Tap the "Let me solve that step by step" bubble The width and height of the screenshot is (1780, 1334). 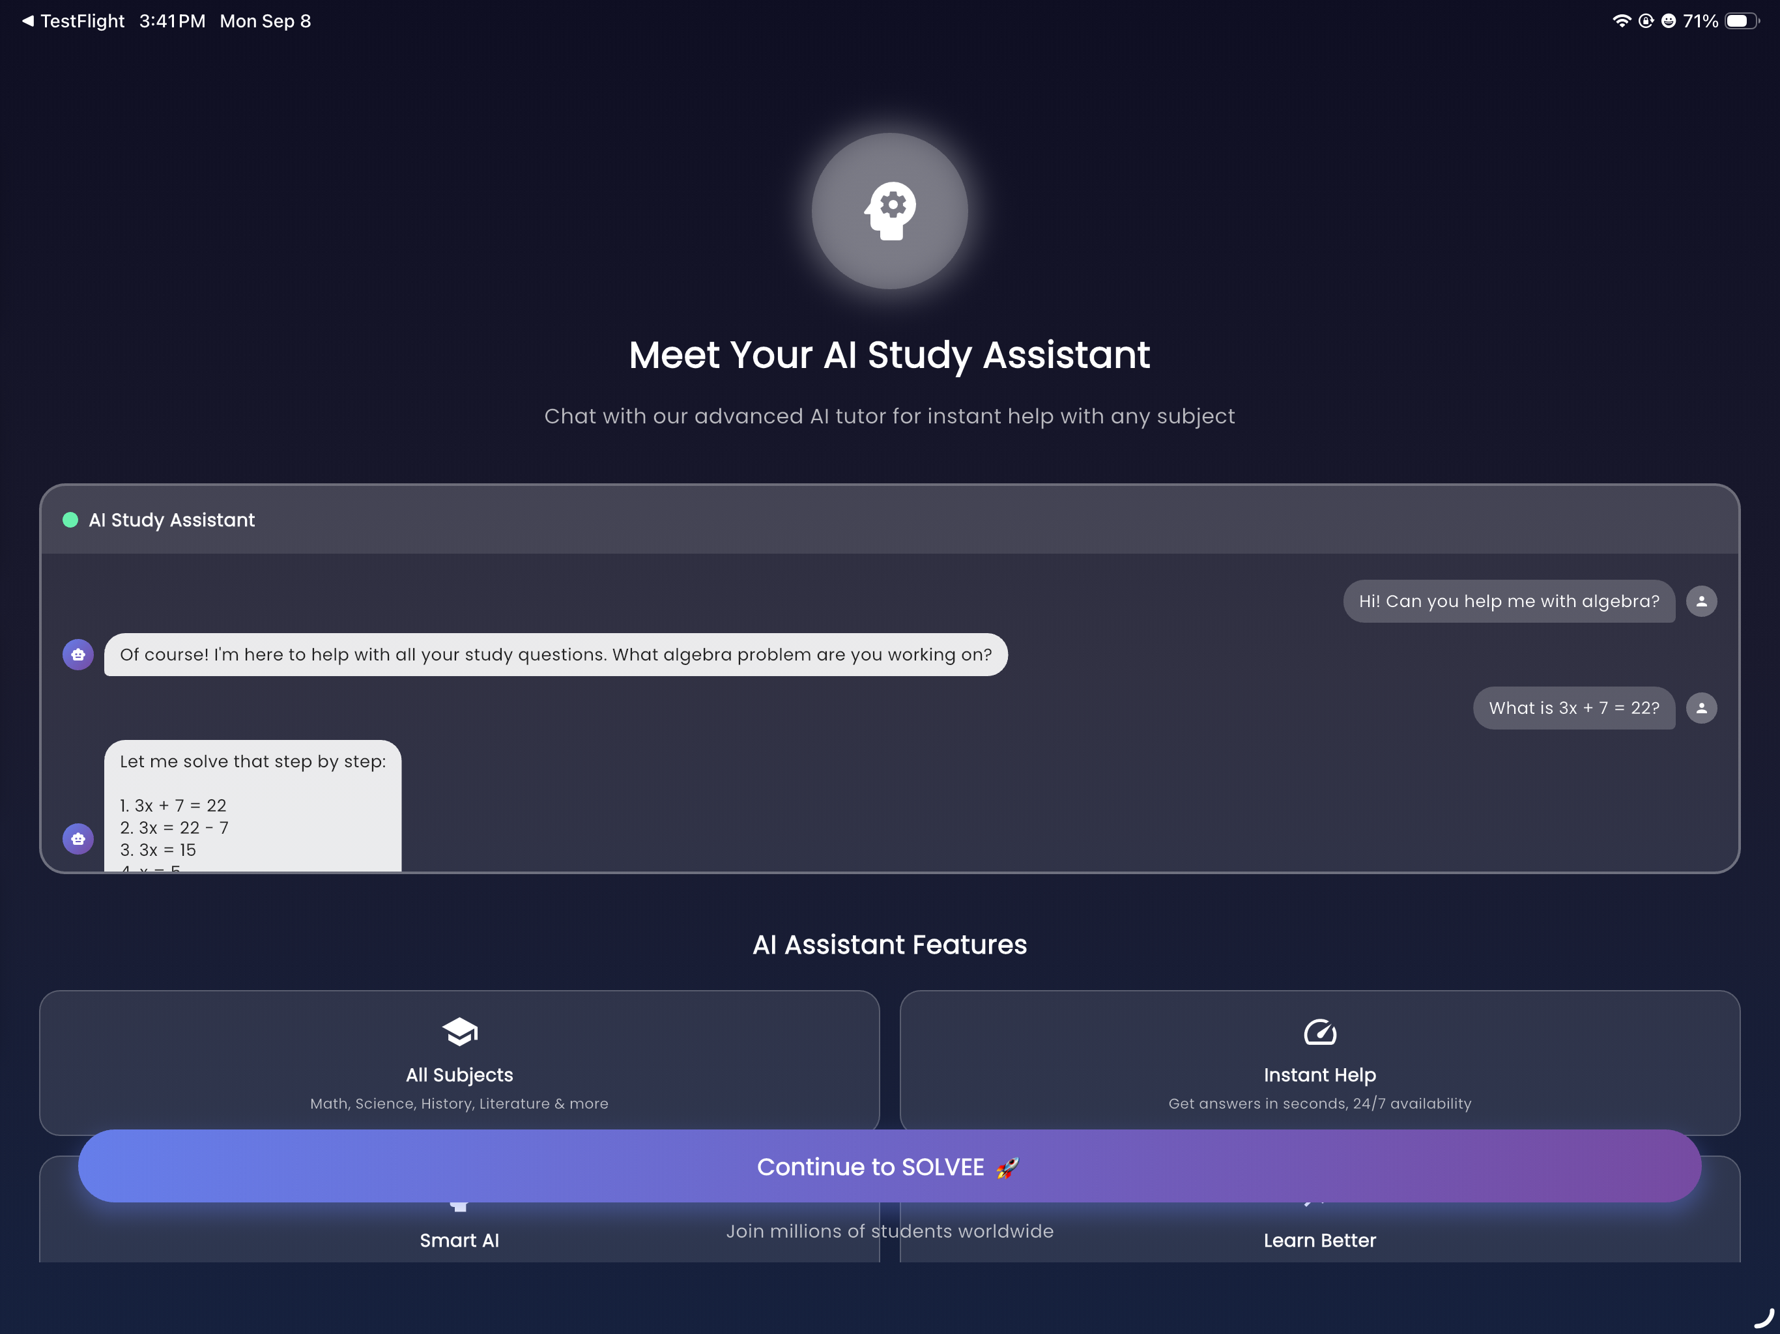point(253,805)
